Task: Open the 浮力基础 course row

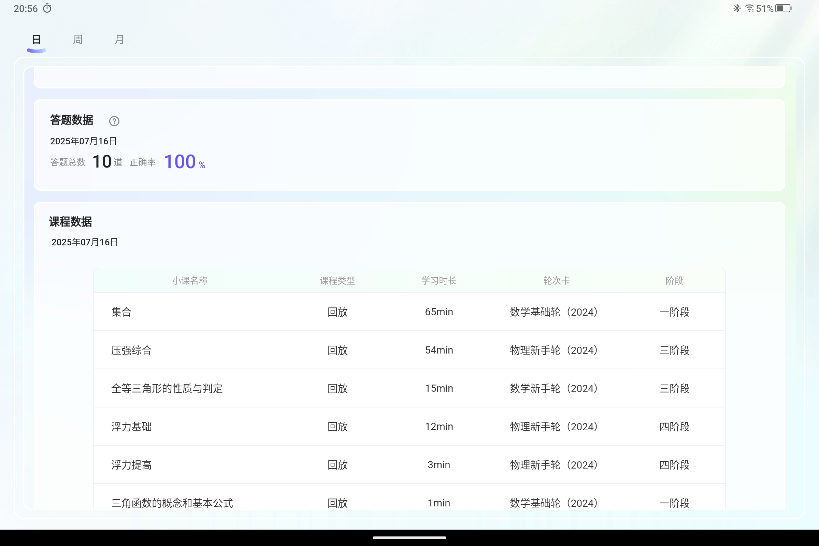Action: click(x=131, y=427)
